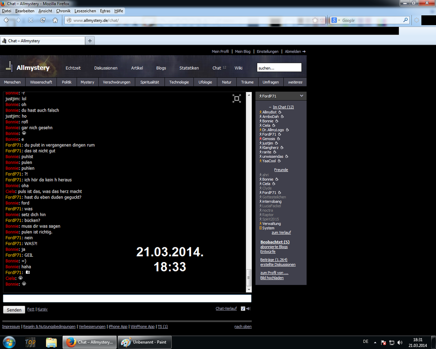Click the mug icon beside ArnboDah
436x349 pixels.
point(282,117)
